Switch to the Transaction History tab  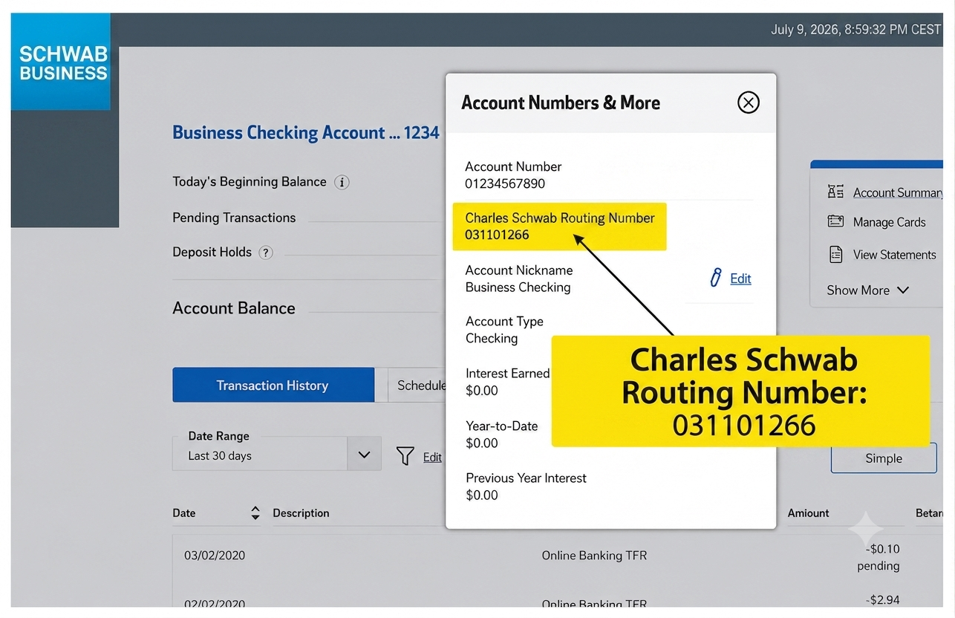[273, 385]
